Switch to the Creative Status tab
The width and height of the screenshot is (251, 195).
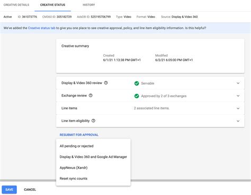[x=52, y=5]
